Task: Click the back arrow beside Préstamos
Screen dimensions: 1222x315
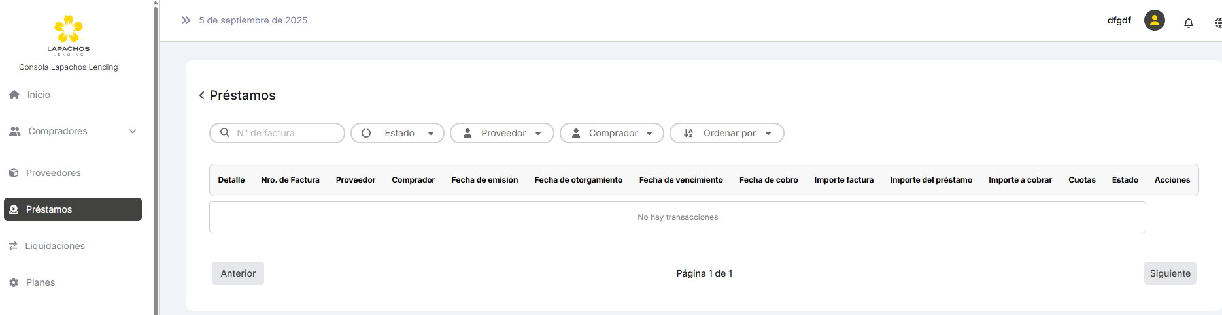Action: pyautogui.click(x=201, y=95)
